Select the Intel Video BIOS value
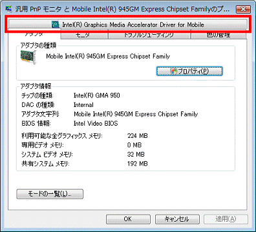The image size is (256, 232). pos(96,124)
